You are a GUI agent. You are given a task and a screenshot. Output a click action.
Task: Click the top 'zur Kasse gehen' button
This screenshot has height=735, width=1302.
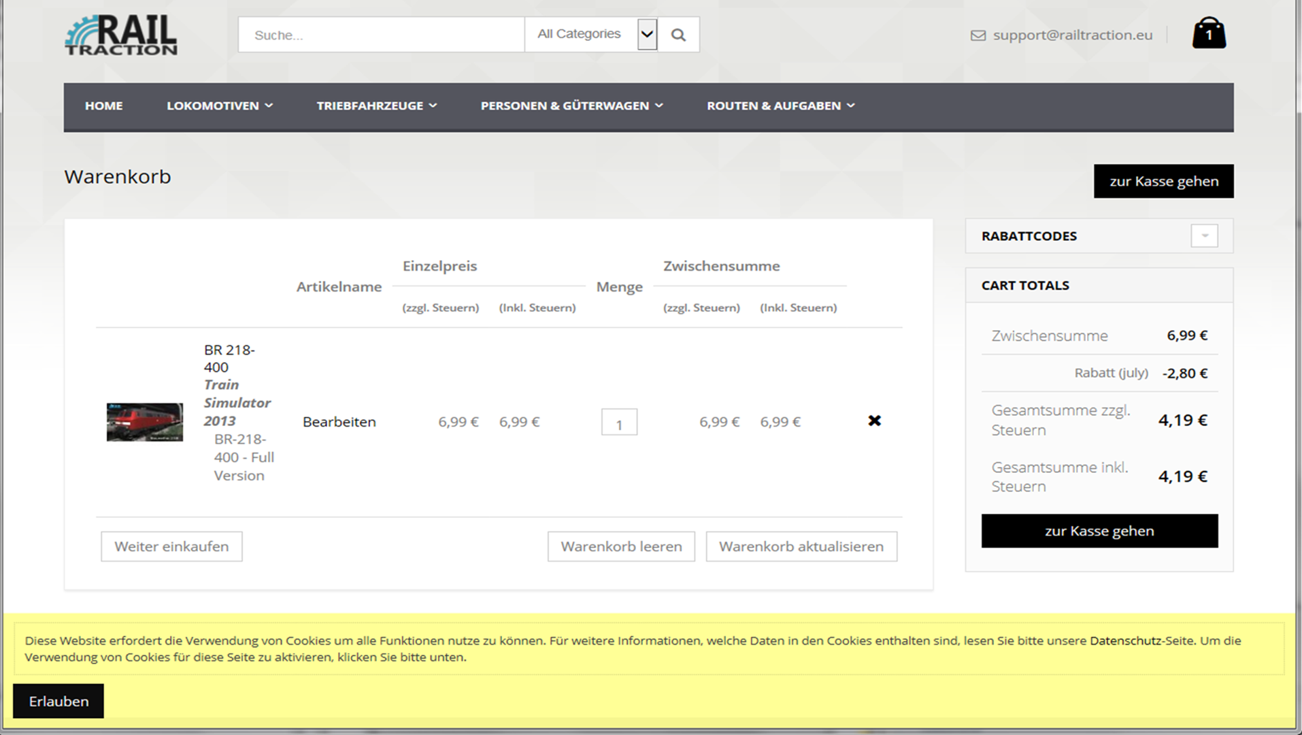click(x=1163, y=181)
